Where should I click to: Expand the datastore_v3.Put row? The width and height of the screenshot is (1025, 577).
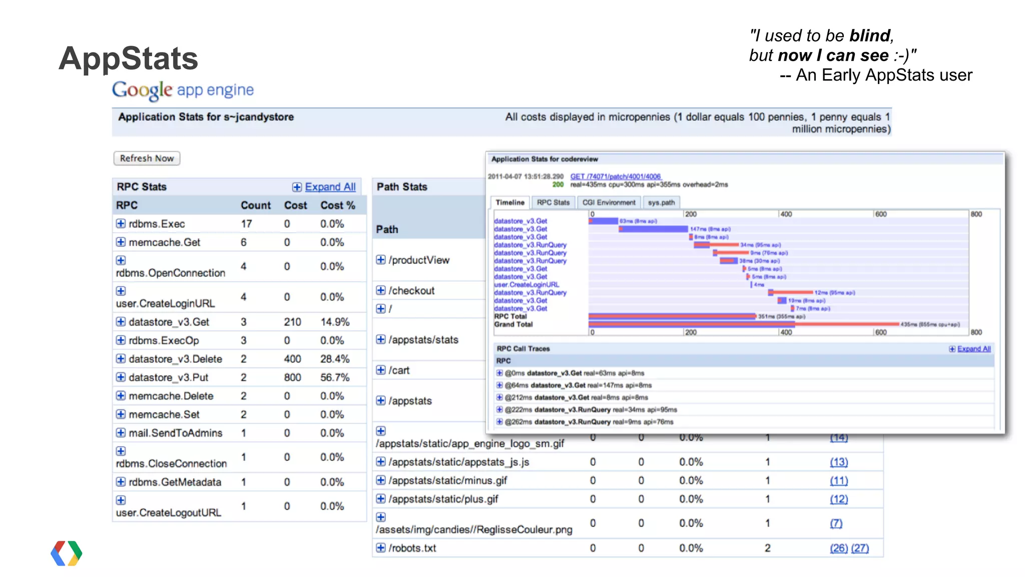coord(121,377)
